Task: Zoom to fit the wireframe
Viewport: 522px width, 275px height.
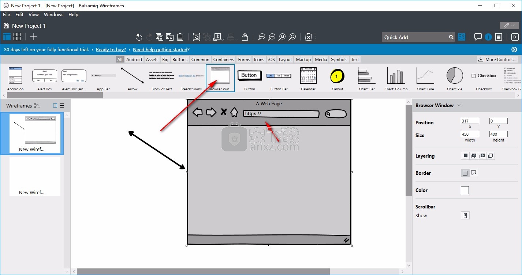Action: 292,37
